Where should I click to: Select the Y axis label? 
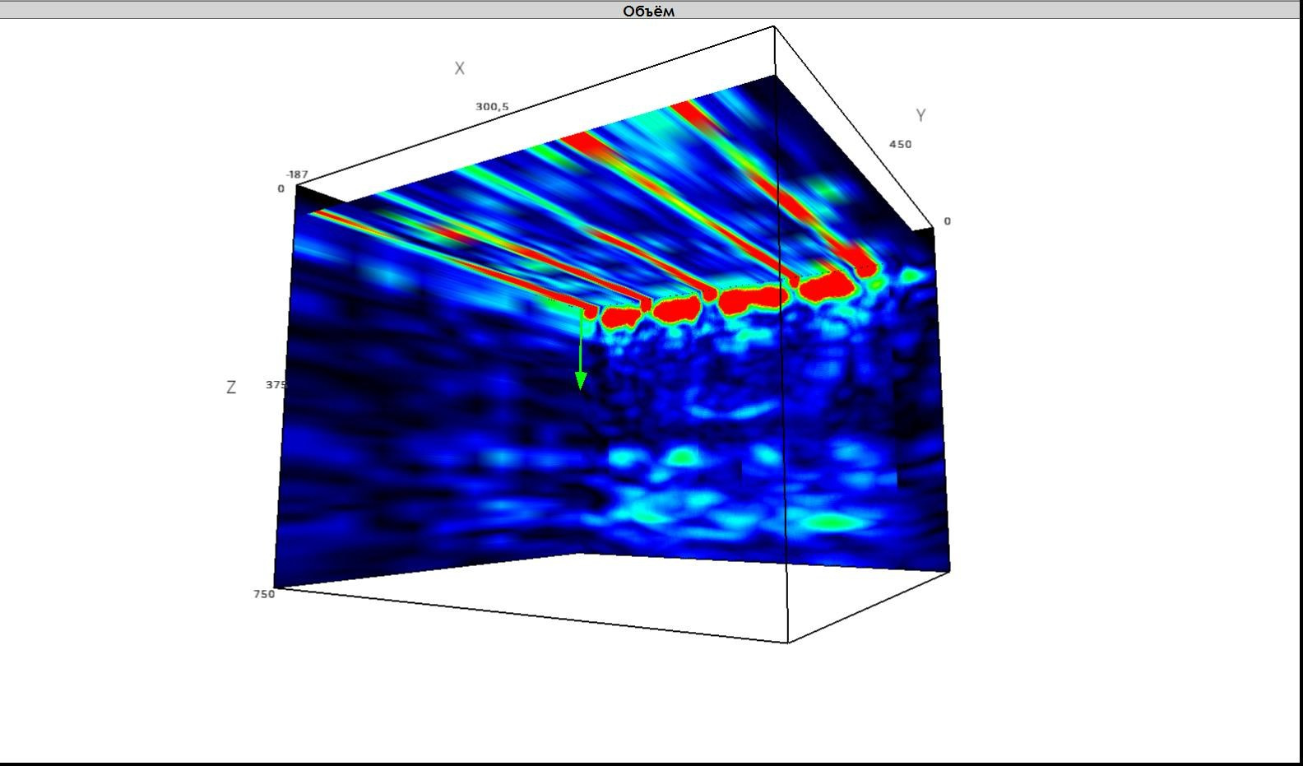920,116
